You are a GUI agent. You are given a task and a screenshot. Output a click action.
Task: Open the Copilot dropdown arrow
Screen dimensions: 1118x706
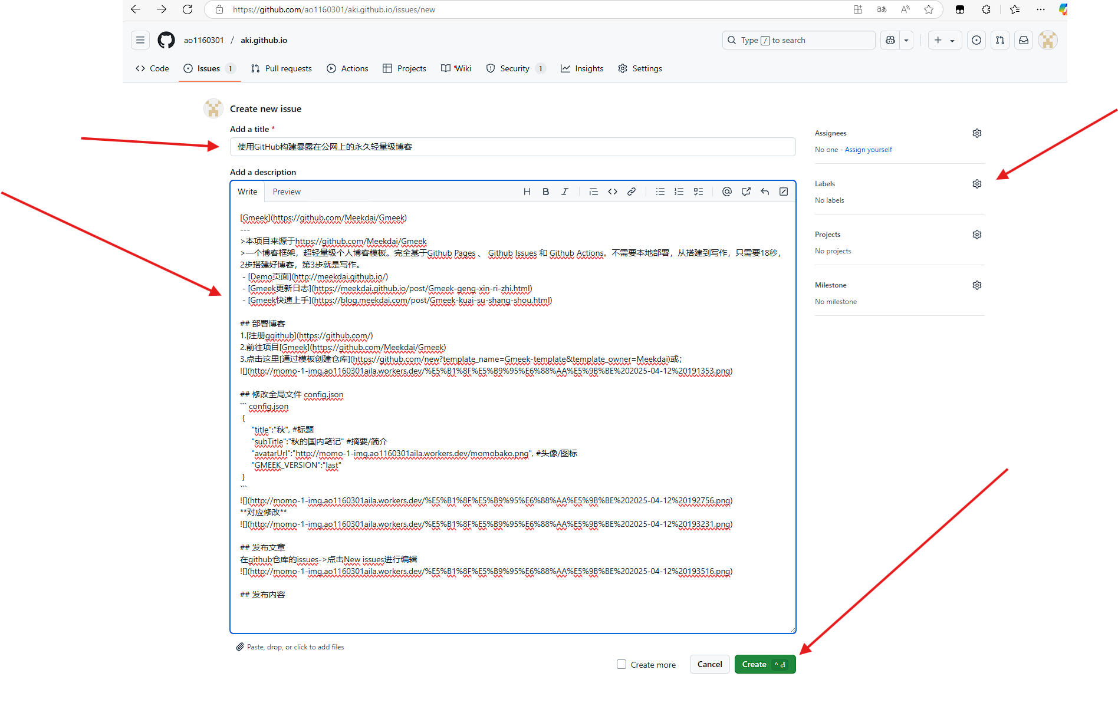tap(906, 40)
